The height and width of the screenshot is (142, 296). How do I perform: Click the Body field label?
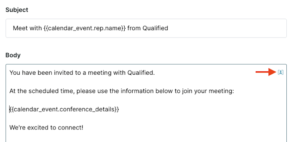[13, 55]
